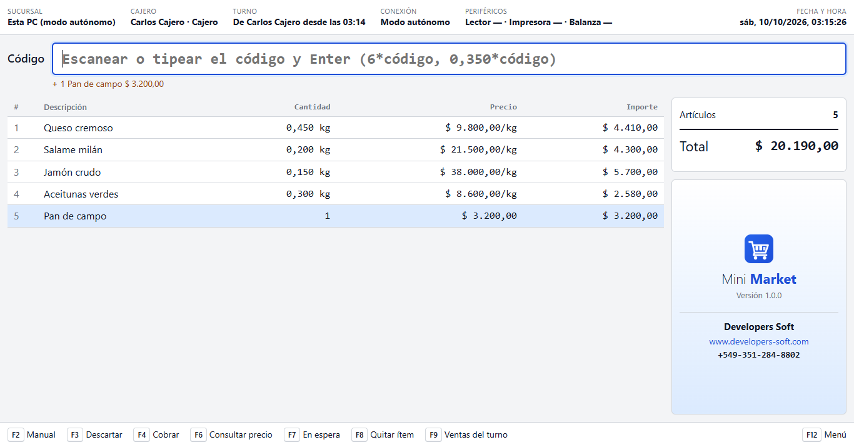Select the Aceitunas verdes row
This screenshot has height=447, width=854.
(x=336, y=194)
